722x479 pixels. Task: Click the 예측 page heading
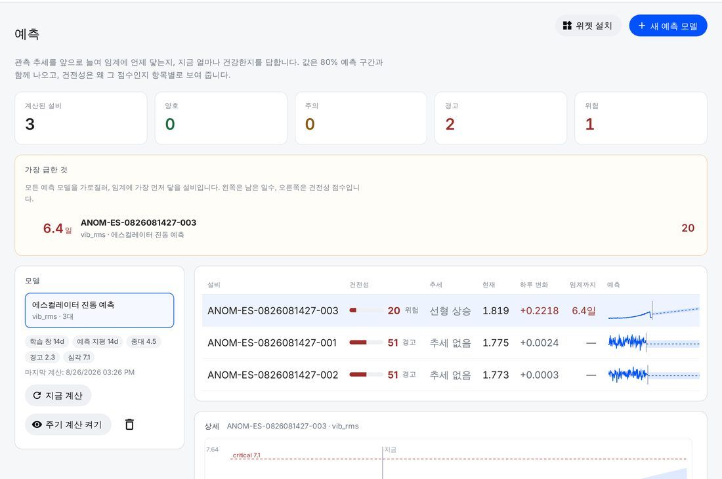click(27, 34)
